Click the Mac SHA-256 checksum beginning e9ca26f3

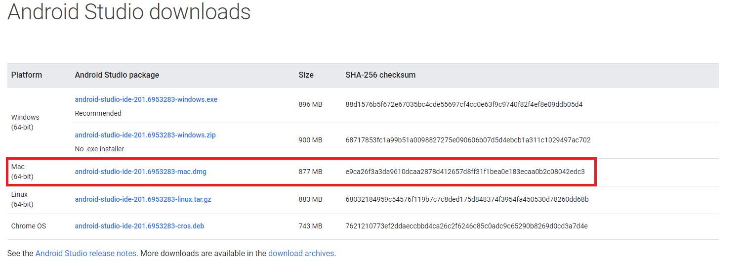coord(465,172)
